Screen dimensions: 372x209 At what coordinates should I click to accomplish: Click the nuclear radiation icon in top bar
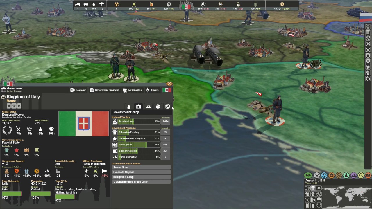click(117, 4)
